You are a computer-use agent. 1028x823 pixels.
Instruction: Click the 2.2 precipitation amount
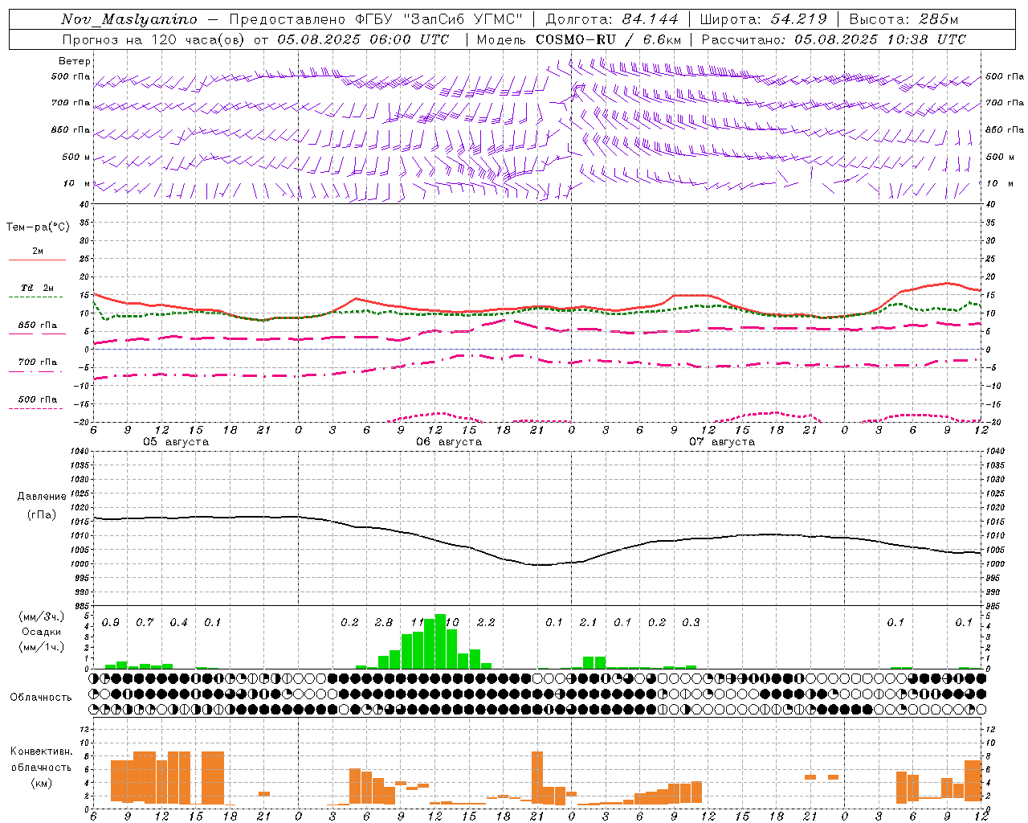(x=486, y=623)
